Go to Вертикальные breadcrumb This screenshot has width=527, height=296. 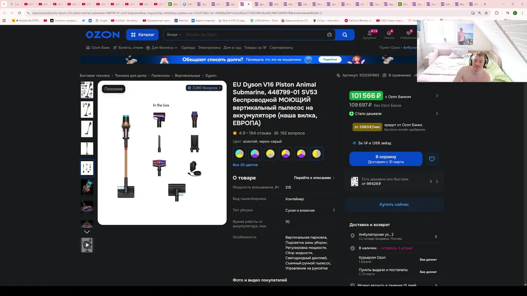(x=187, y=76)
